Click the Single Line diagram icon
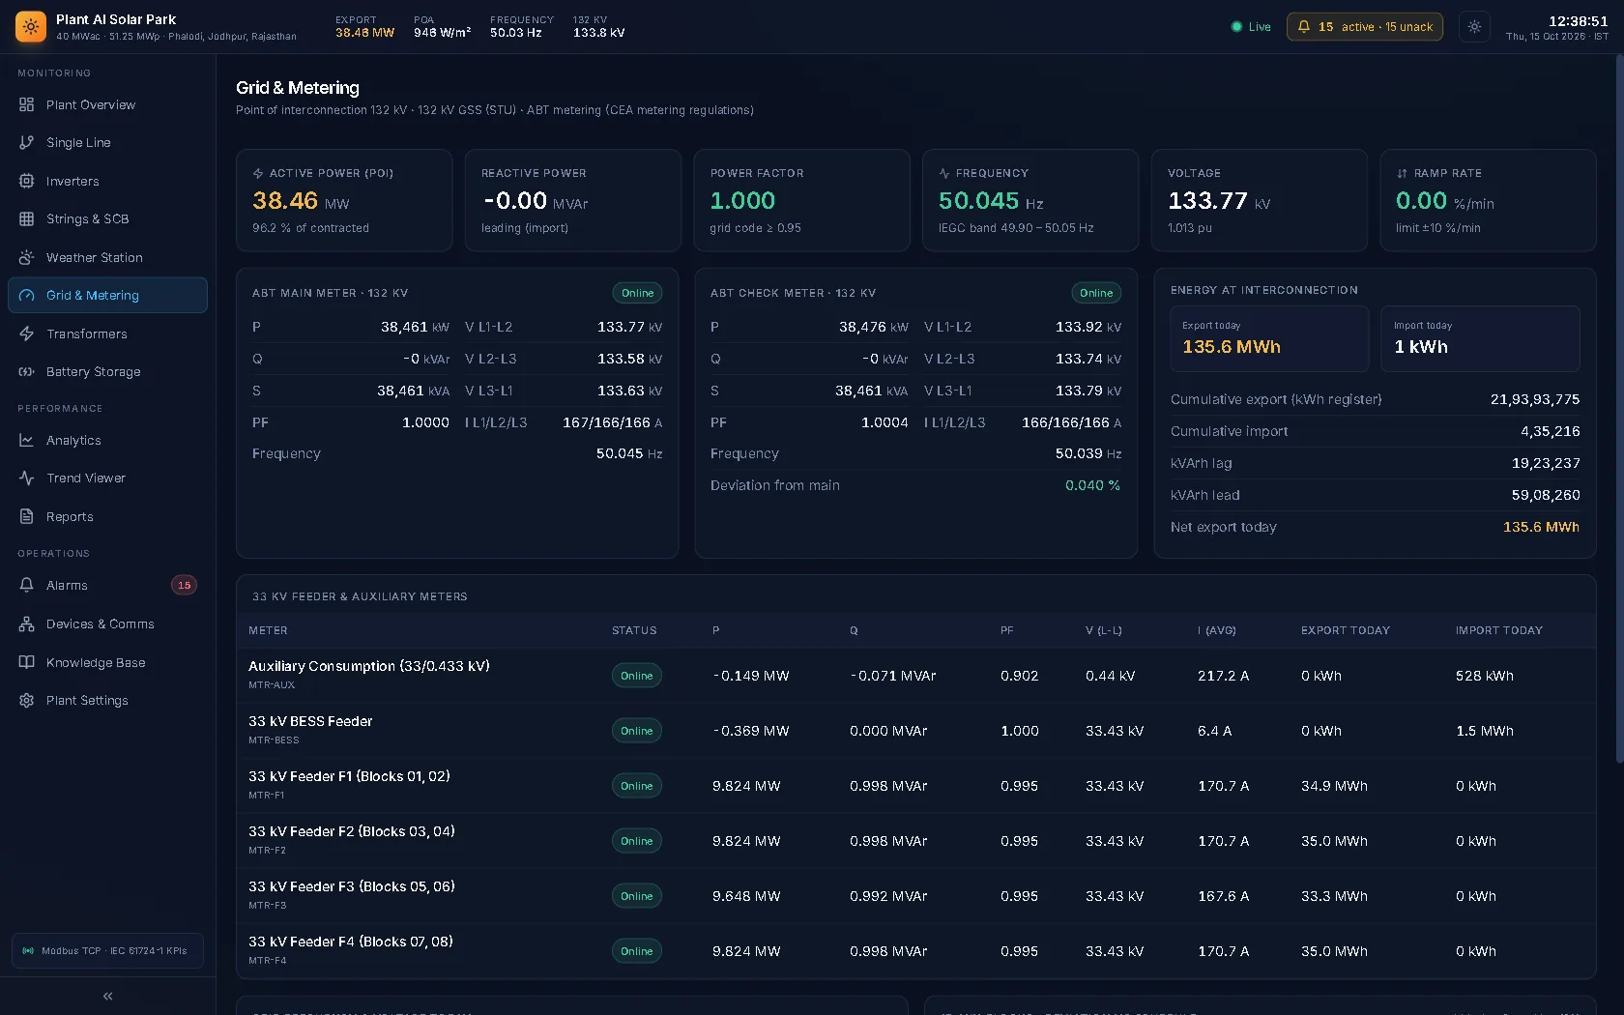Screen dimensions: 1624x1015 (x=27, y=142)
